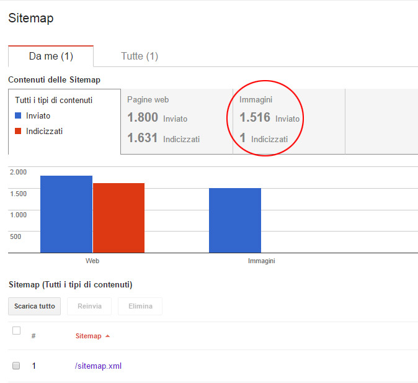Click the "2.000" axis value

[18, 172]
